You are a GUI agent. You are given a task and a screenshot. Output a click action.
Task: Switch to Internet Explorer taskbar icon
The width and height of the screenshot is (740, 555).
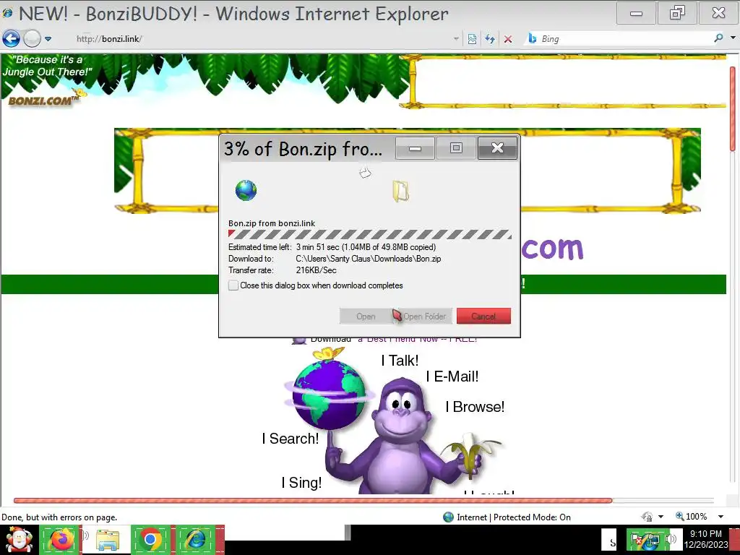tap(196, 539)
